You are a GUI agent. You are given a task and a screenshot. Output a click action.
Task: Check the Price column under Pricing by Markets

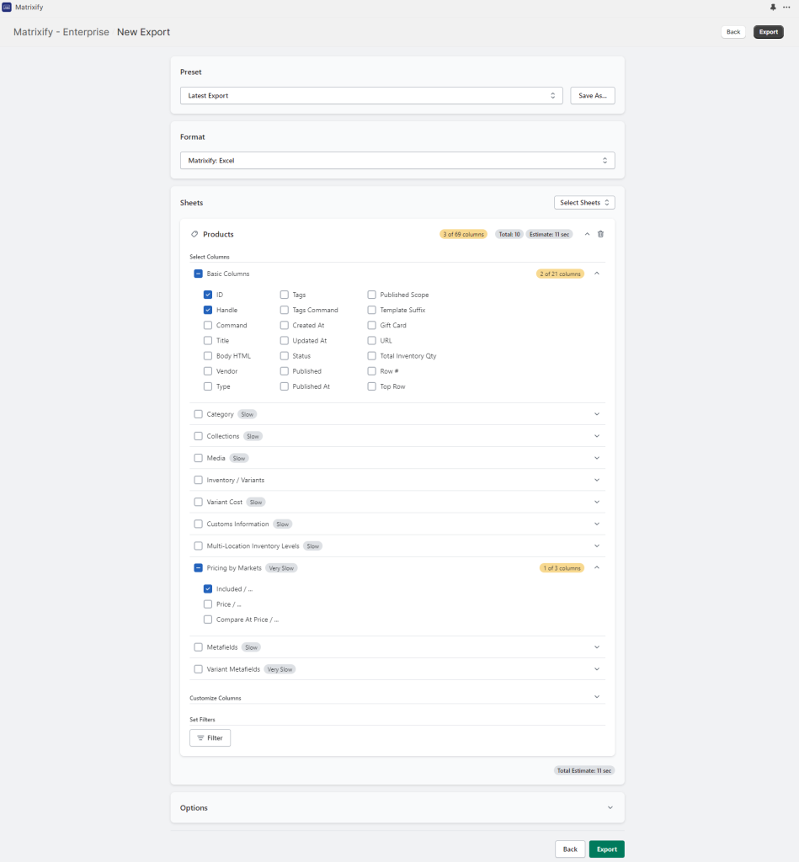point(207,604)
